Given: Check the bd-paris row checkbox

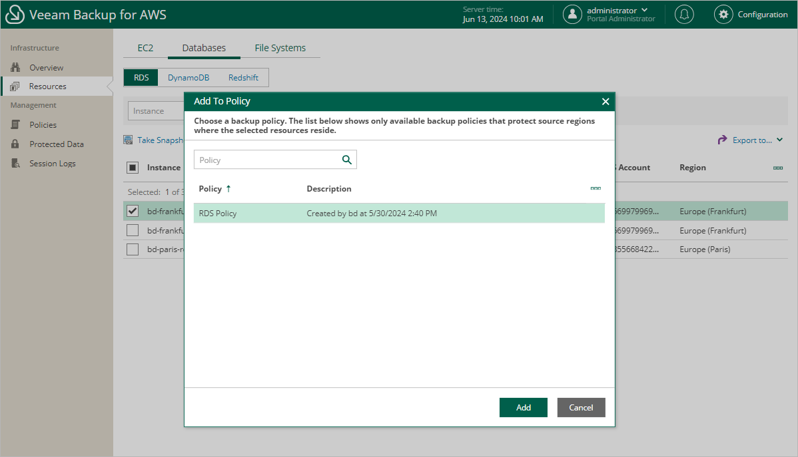Looking at the screenshot, I should tap(133, 249).
